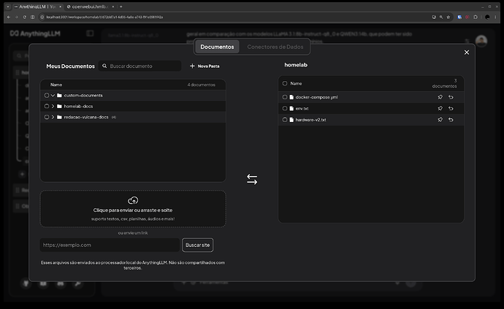Pin docker-compose.yml to the workspace
Image resolution: width=504 pixels, height=309 pixels.
[440, 97]
